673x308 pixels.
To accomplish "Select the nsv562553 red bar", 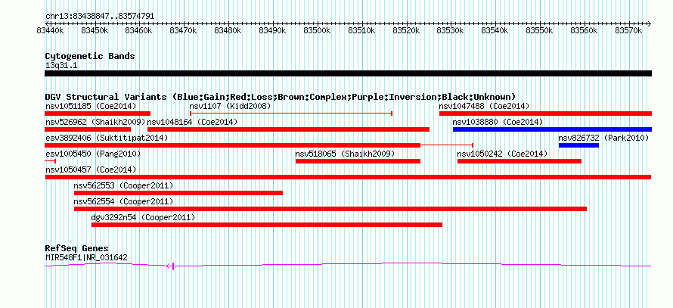I will pyautogui.click(x=178, y=193).
